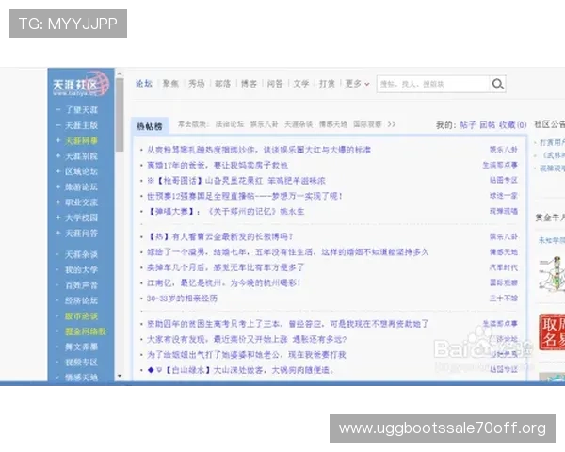Open 经济论坛 in the sidebar list
The width and height of the screenshot is (565, 452).
click(81, 300)
